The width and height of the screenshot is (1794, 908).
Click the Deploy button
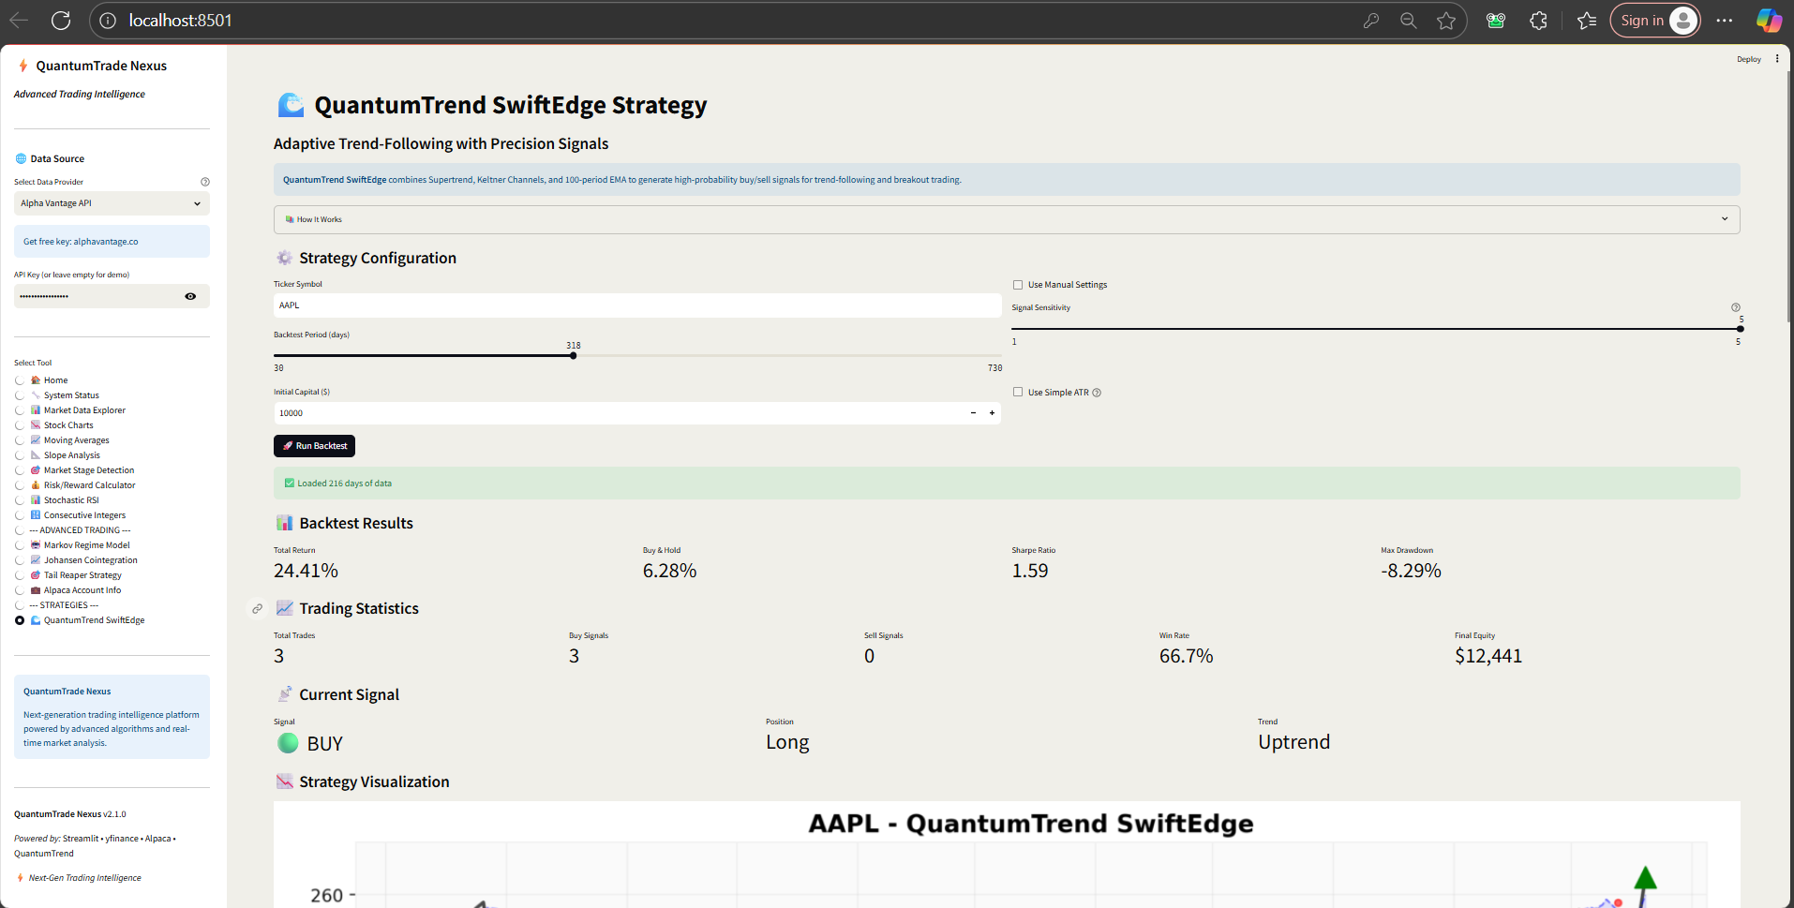1748,59
